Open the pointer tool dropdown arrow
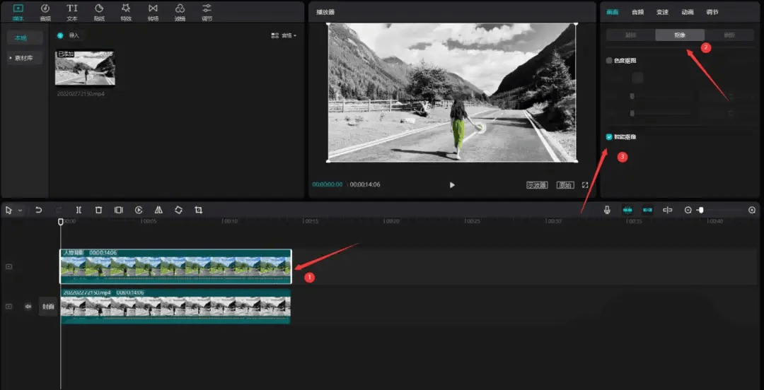Image resolution: width=764 pixels, height=390 pixels. [20, 211]
